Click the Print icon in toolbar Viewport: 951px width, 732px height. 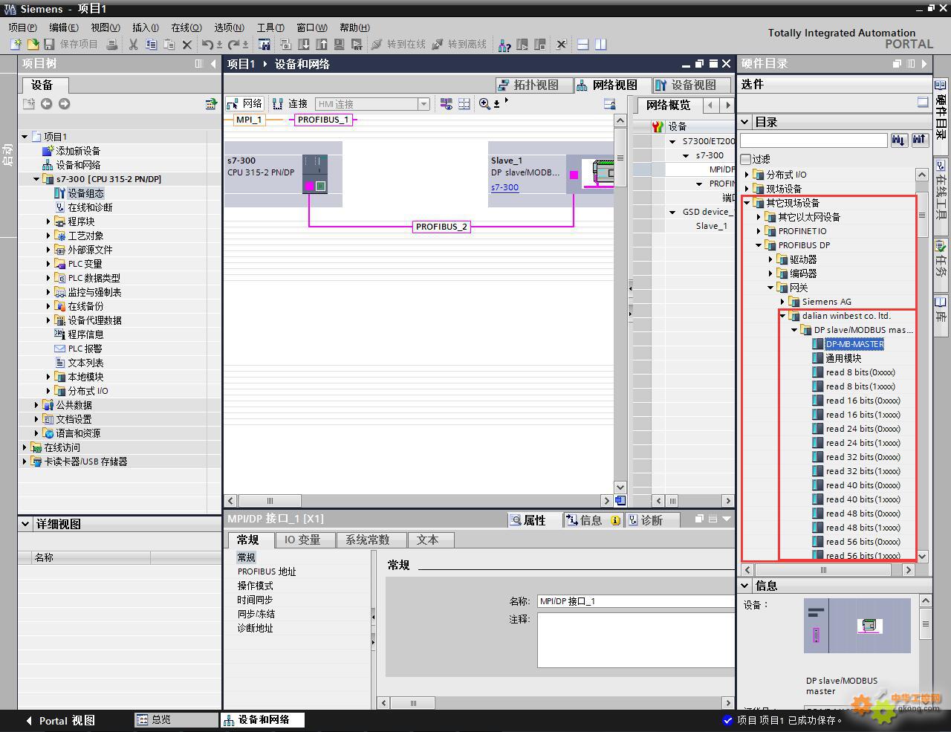[112, 45]
